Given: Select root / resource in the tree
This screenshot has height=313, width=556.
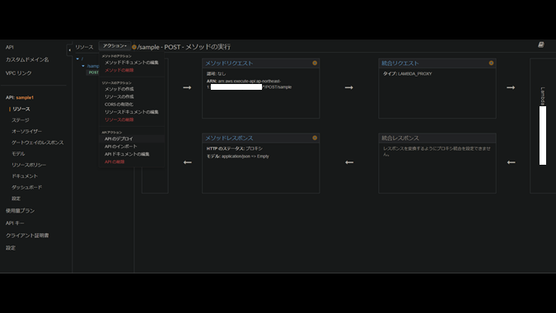Looking at the screenshot, I should click(x=82, y=58).
